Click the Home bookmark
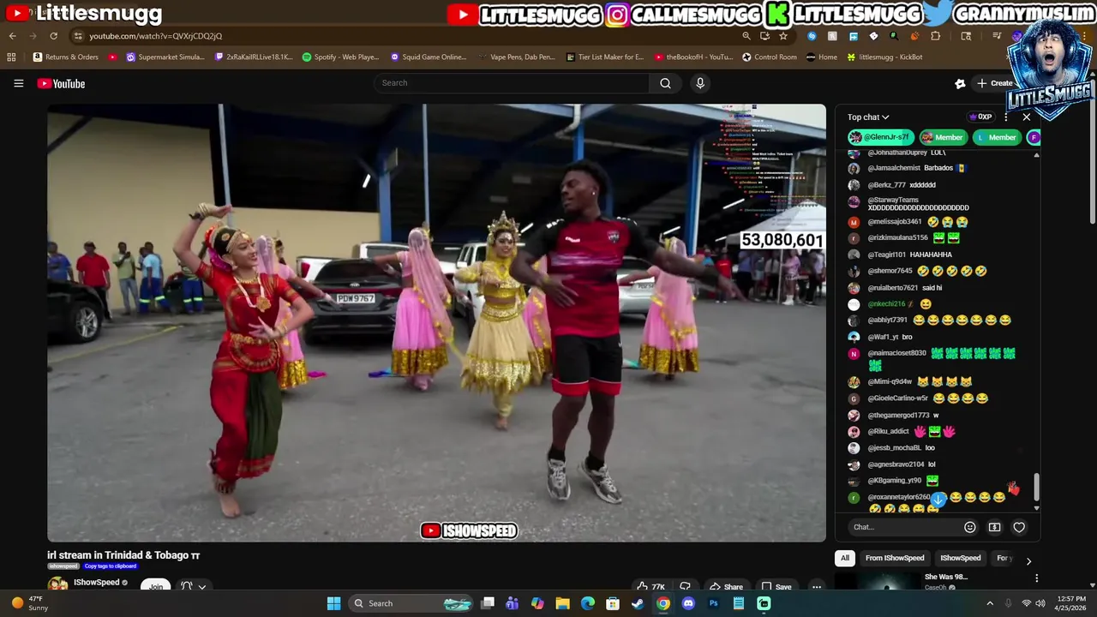1097x617 pixels. tap(822, 57)
